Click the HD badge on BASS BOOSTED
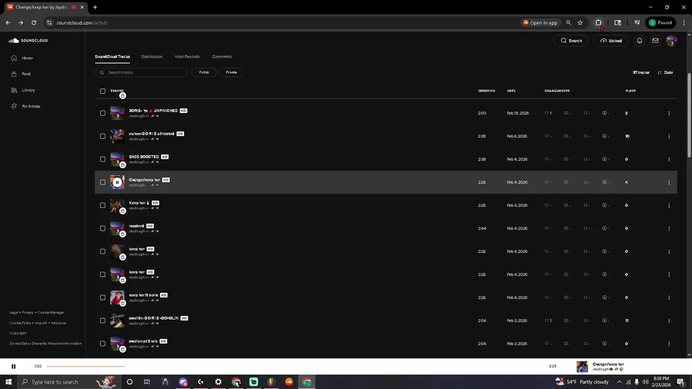The height and width of the screenshot is (389, 692). click(x=165, y=157)
